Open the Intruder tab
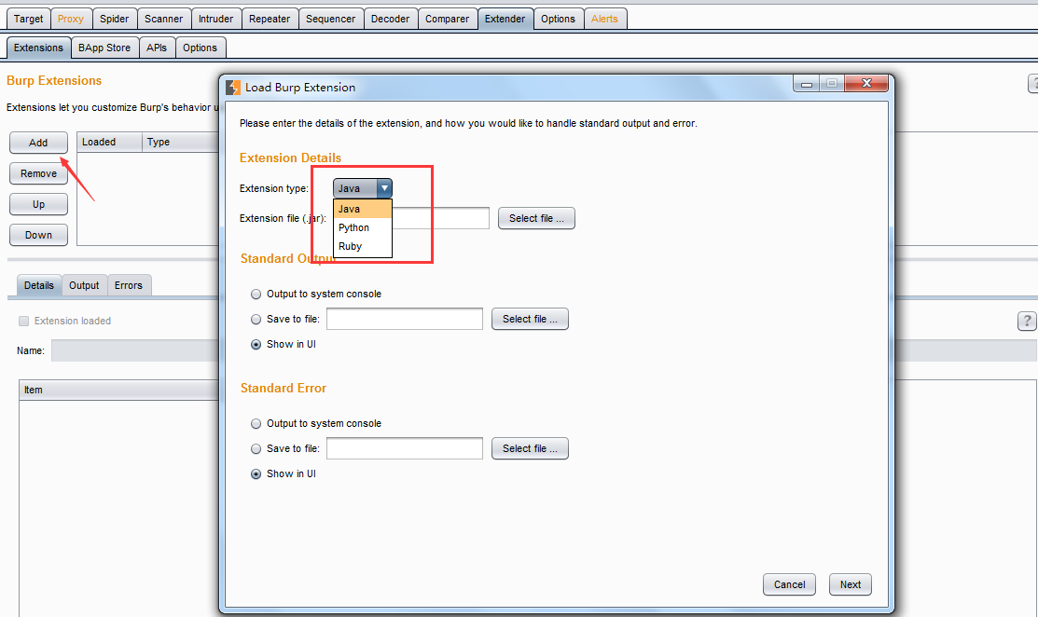Viewport: 1038px width, 617px height. [215, 19]
